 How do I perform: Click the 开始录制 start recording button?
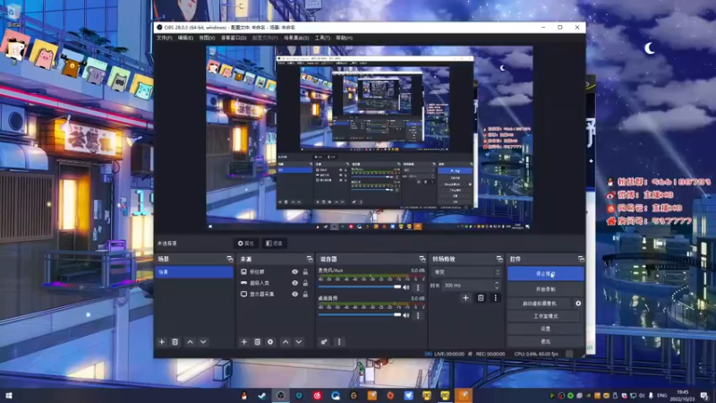546,289
